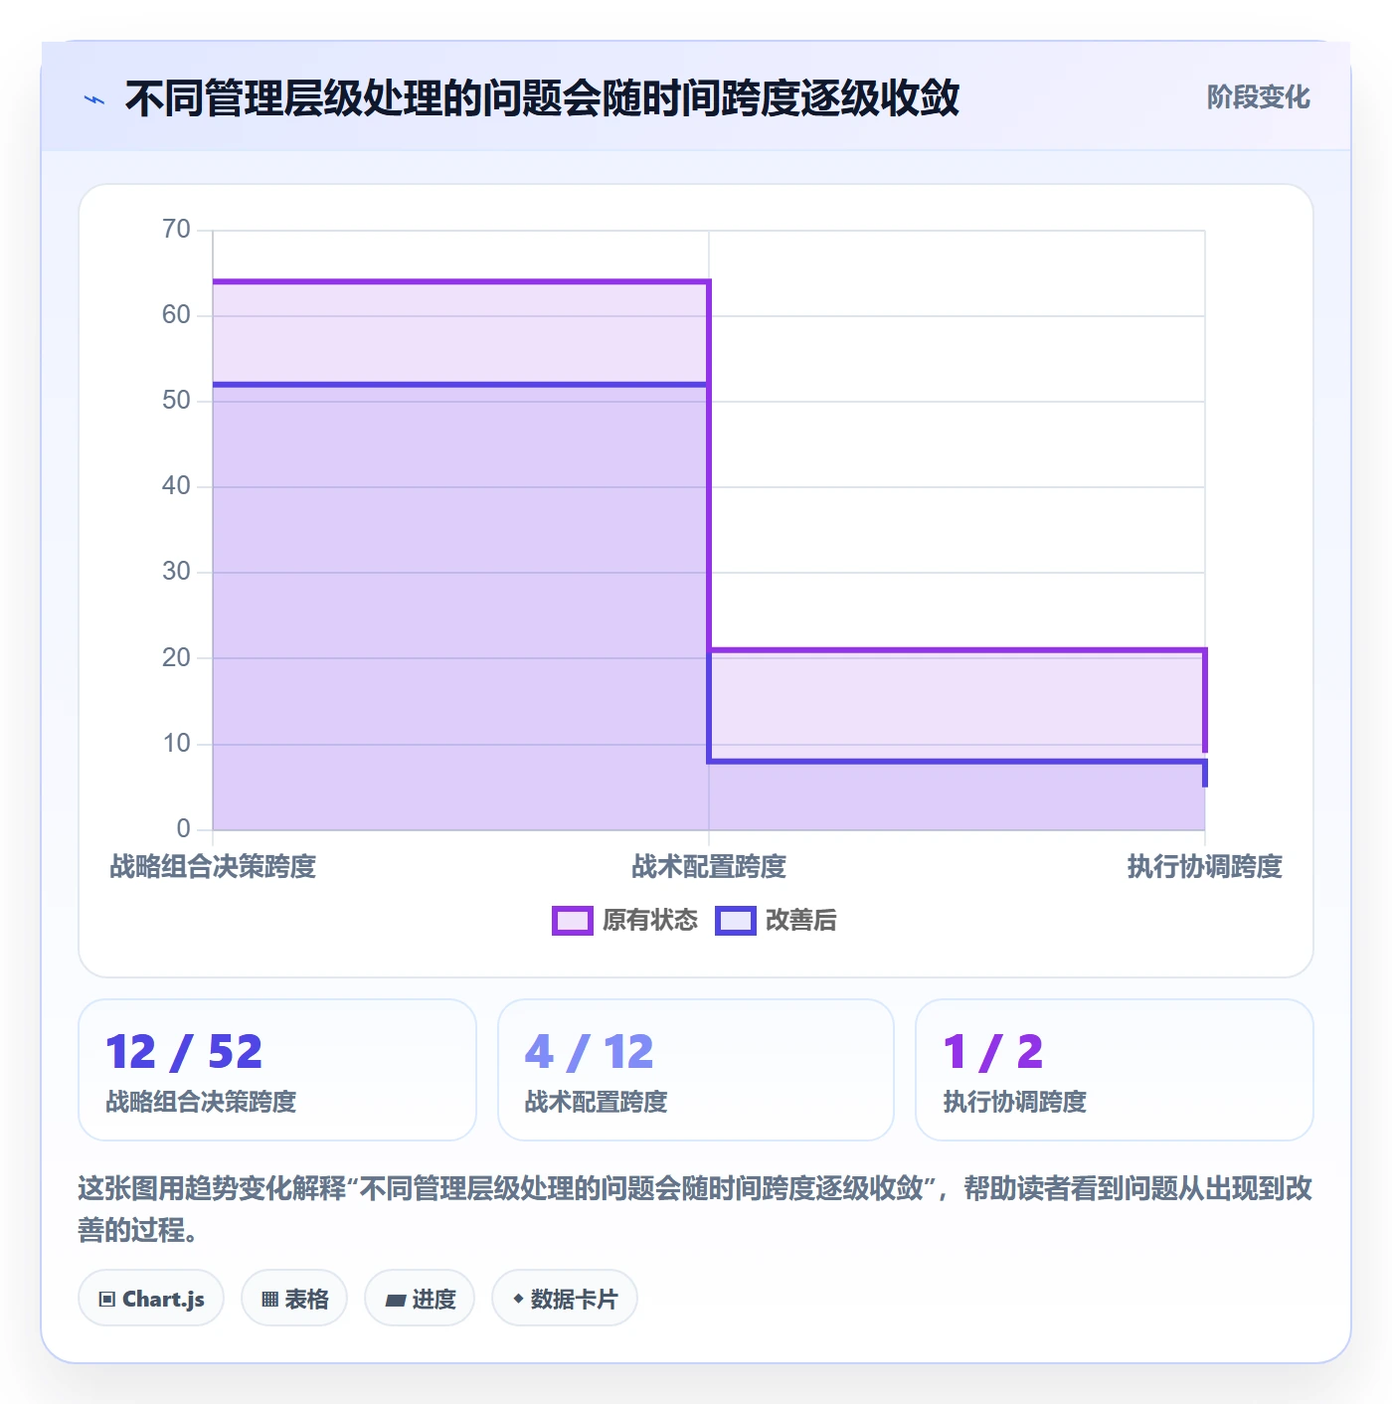The width and height of the screenshot is (1392, 1404).
Task: Click the y-axis value 70
Action: [x=176, y=230]
